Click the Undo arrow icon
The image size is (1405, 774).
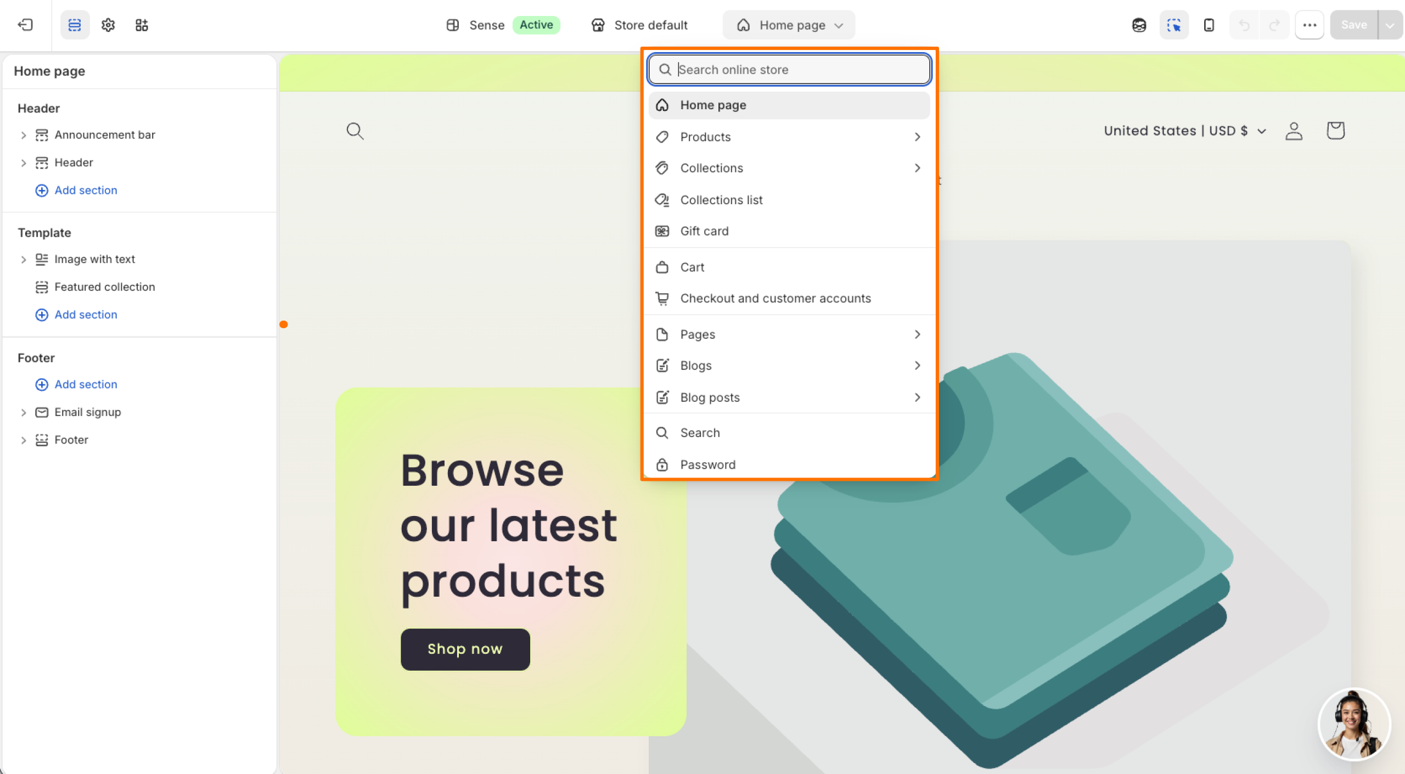[x=1244, y=25]
